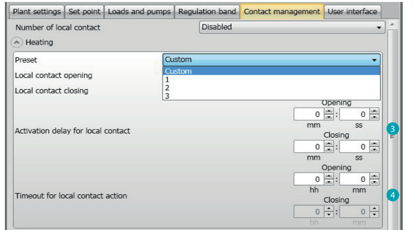This screenshot has height=230, width=413.
Task: Increase timeout Opening hours value
Action: click(329, 176)
